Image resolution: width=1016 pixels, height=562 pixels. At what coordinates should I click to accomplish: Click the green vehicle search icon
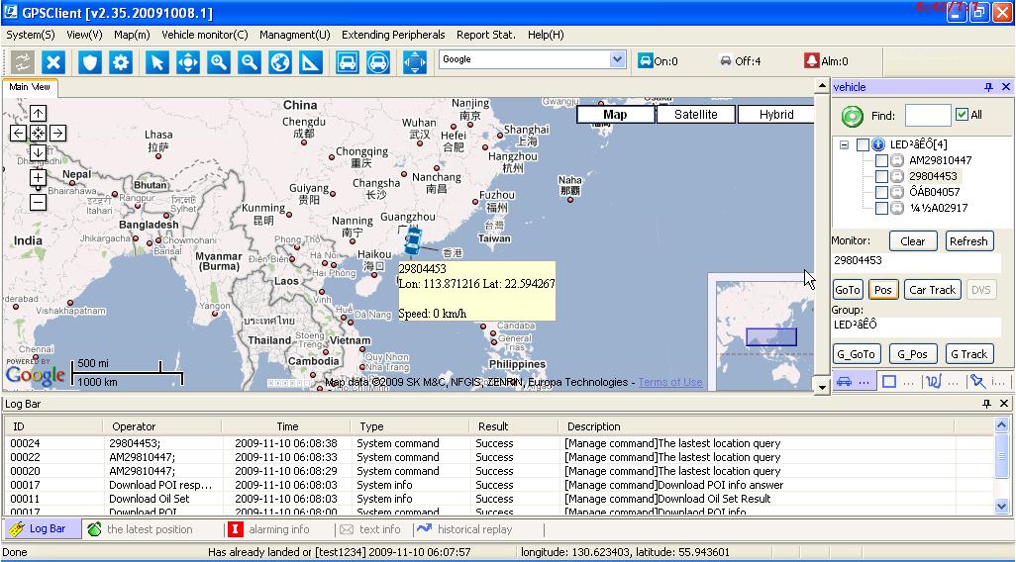pos(852,116)
